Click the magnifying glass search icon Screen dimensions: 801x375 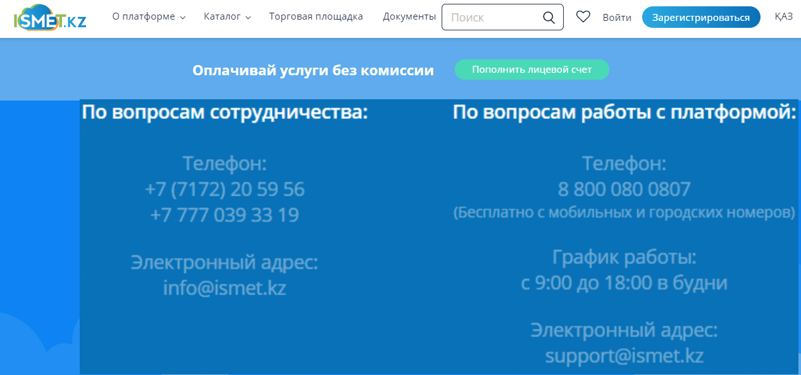click(x=549, y=18)
